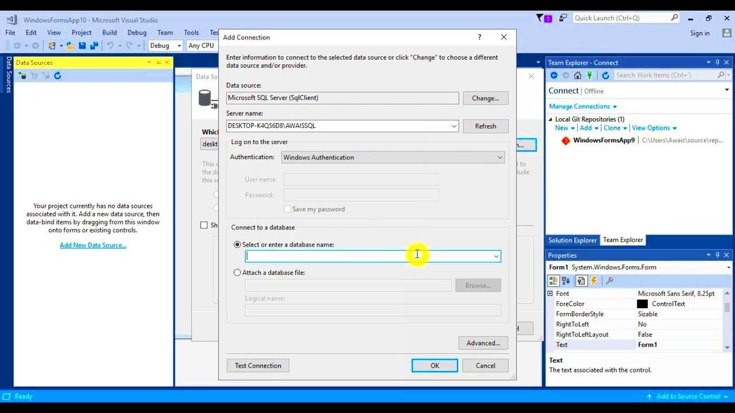
Task: Click the Navigate Backward toolbar icon
Action: [17, 45]
